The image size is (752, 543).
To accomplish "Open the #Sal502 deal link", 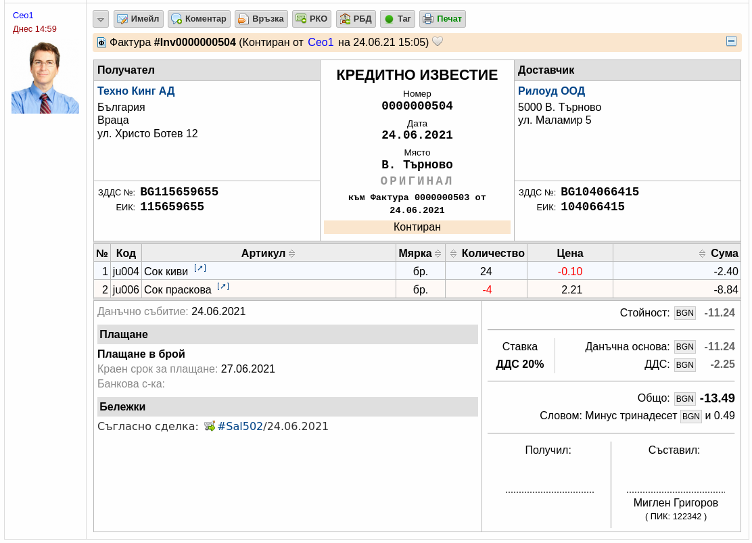I will pos(240,427).
